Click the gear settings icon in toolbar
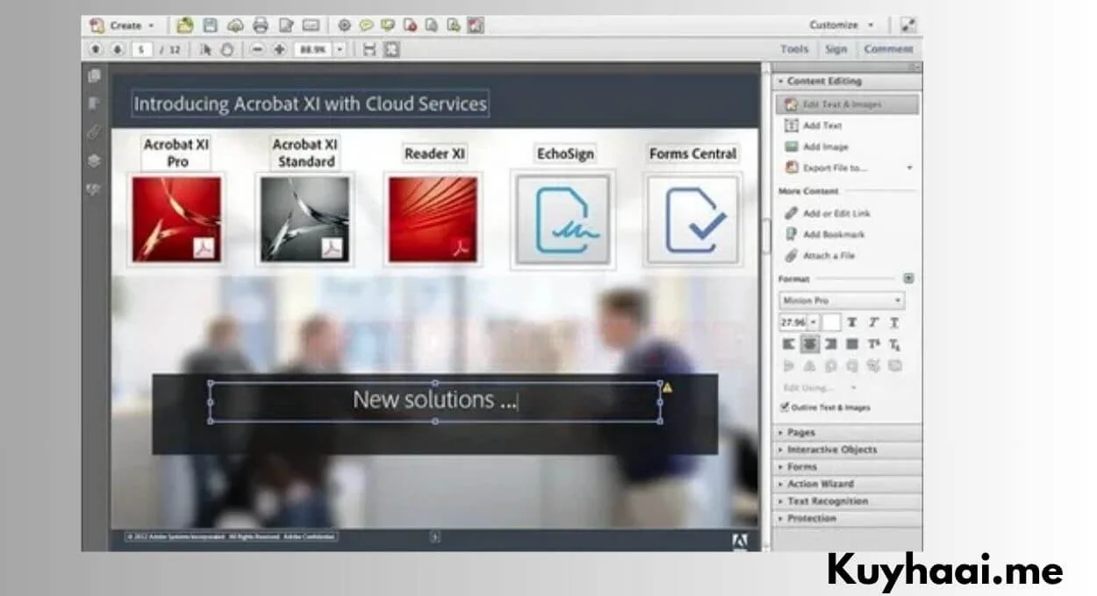Screen dimensions: 1097x596 344,25
